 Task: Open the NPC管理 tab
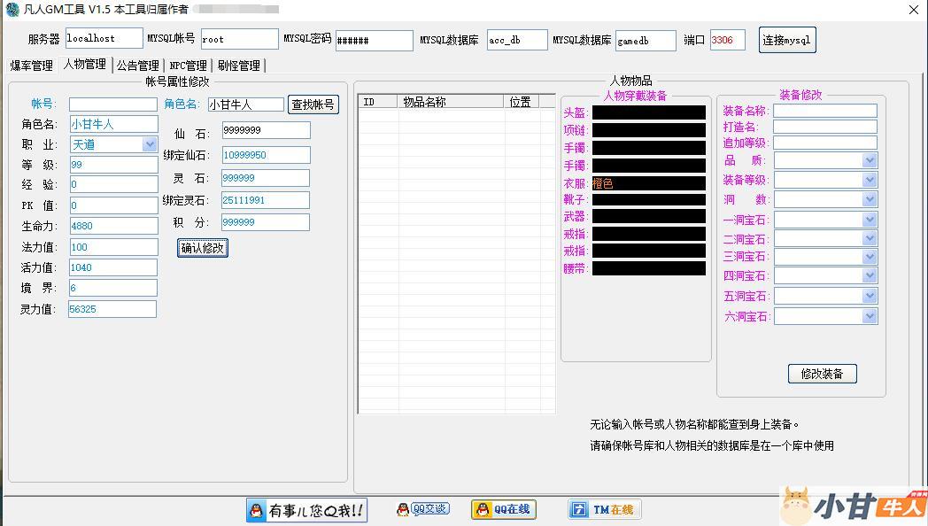188,66
